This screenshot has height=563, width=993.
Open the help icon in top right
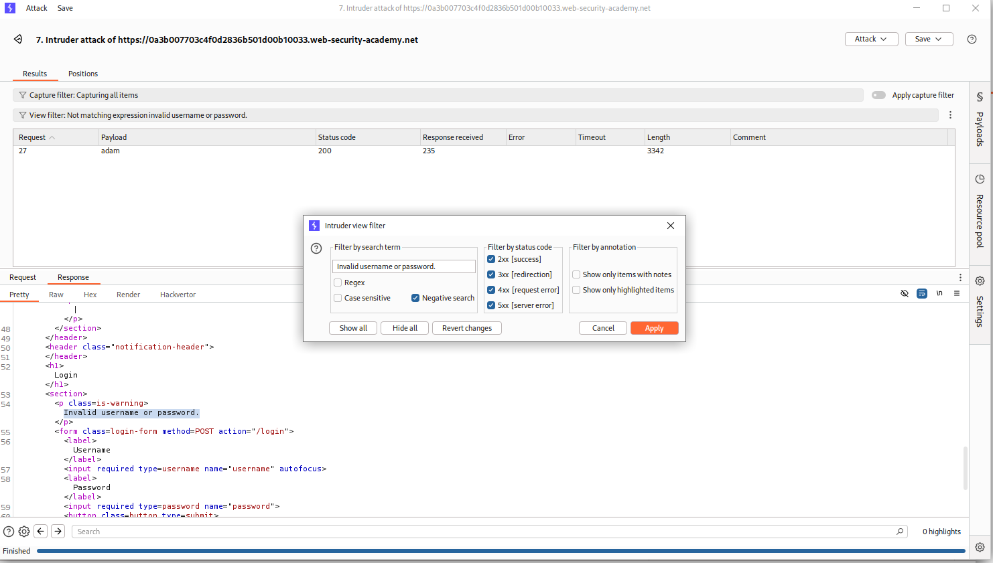pyautogui.click(x=972, y=39)
